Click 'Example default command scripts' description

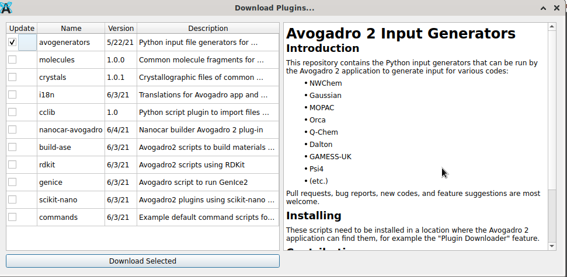point(208,217)
